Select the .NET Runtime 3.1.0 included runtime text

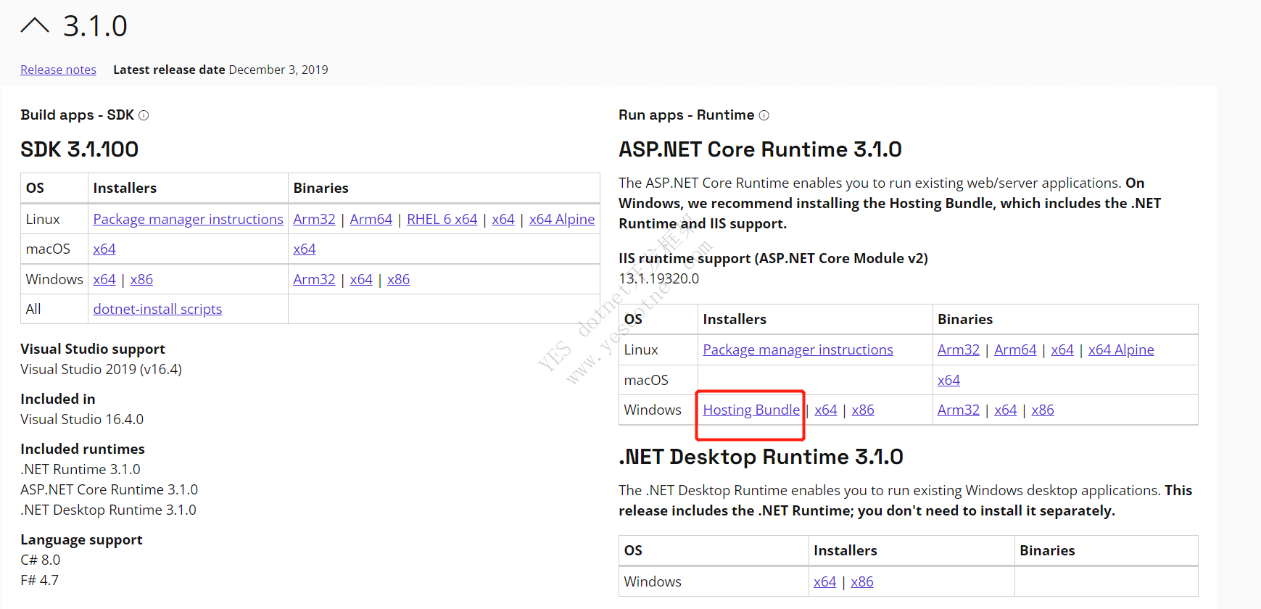[80, 469]
